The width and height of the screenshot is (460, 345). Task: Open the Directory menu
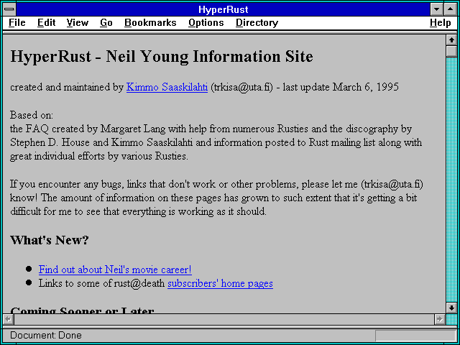coord(257,22)
